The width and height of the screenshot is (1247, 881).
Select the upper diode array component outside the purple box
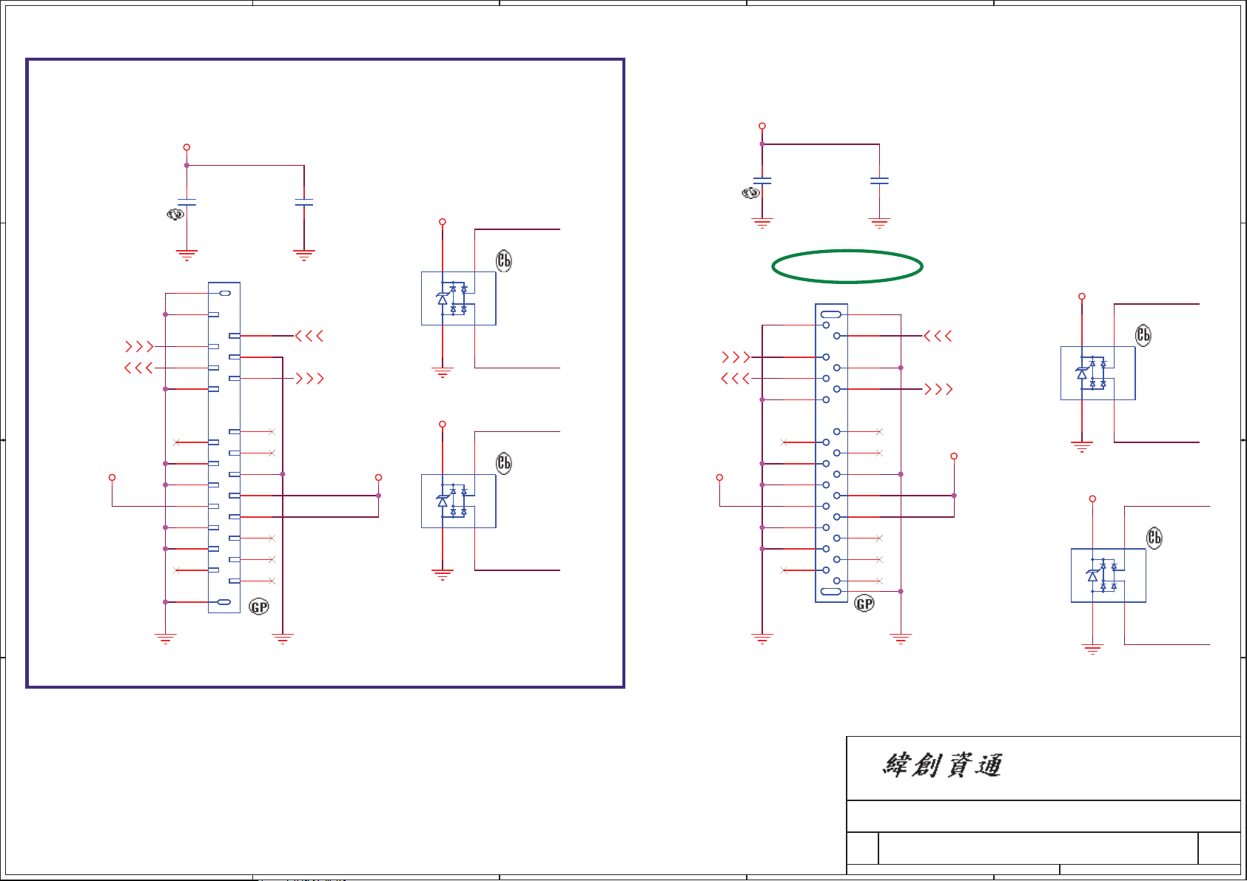(1098, 373)
